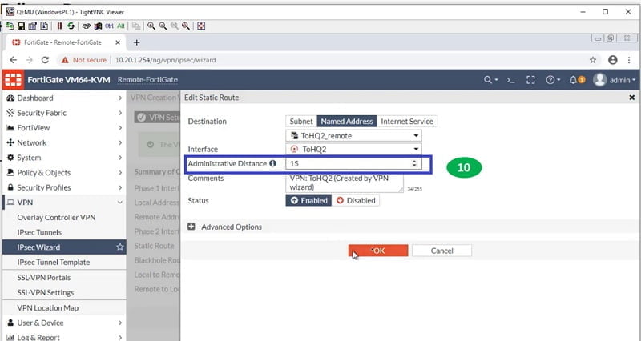Click the Administrative Distance stepper arrows

click(x=414, y=163)
